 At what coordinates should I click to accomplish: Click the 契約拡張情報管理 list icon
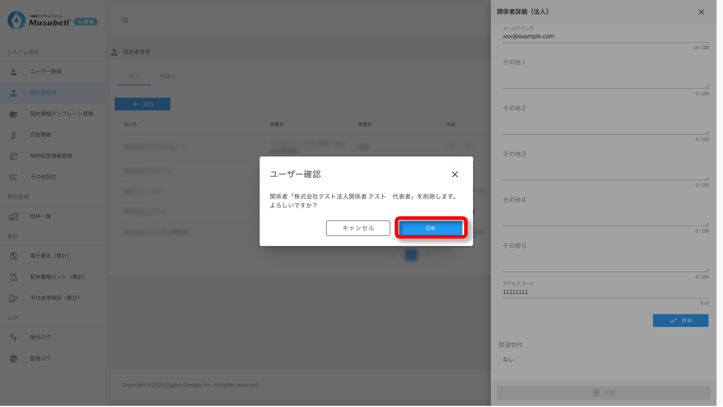(14, 156)
